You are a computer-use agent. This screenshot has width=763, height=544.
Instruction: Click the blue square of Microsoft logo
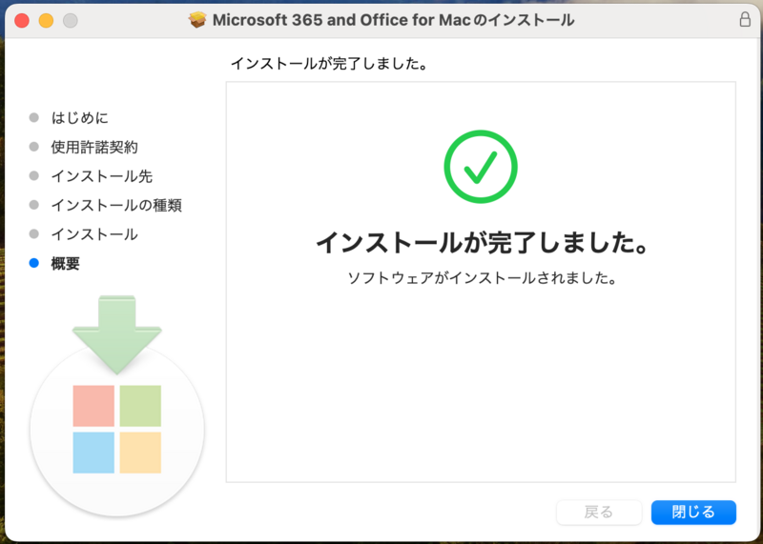pyautogui.click(x=93, y=453)
